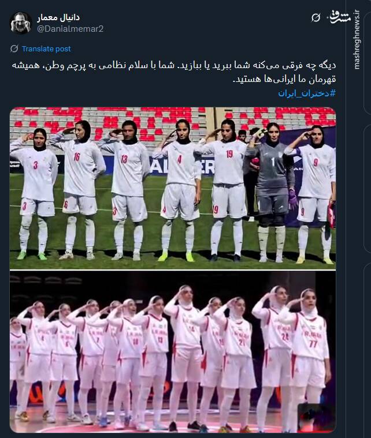The height and width of the screenshot is (438, 371).
Task: Open the bottom basketball team salute photo
Action: tap(173, 351)
